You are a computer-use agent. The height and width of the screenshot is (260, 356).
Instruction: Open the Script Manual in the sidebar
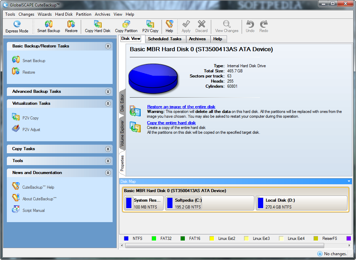(28, 210)
